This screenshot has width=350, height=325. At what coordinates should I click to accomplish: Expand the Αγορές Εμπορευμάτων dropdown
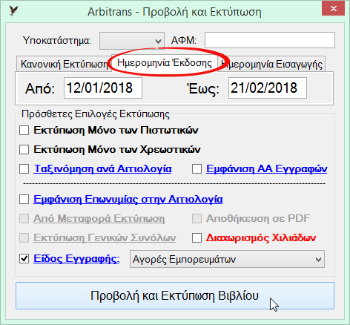227,259
